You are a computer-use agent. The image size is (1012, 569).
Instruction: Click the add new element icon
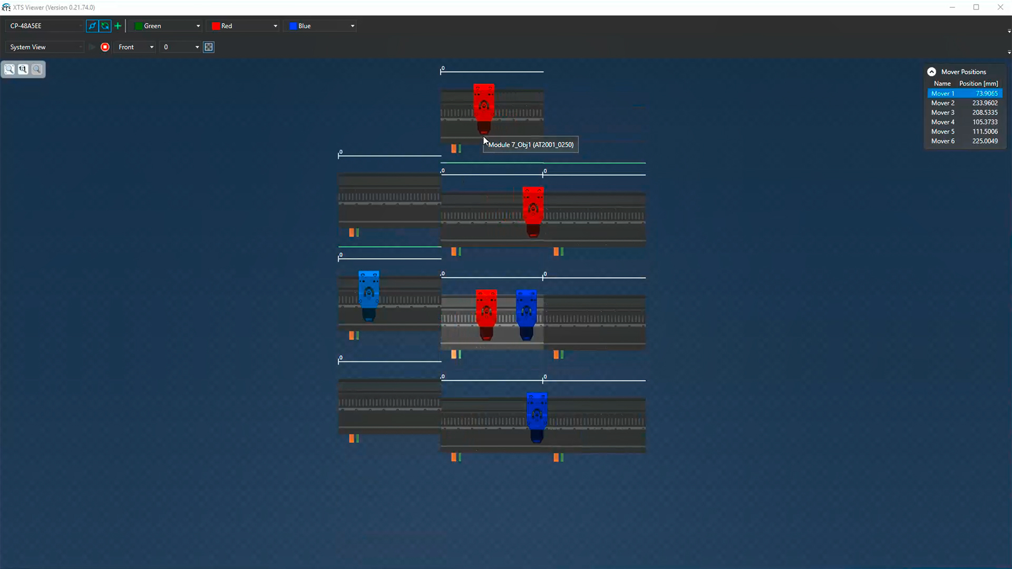point(118,26)
